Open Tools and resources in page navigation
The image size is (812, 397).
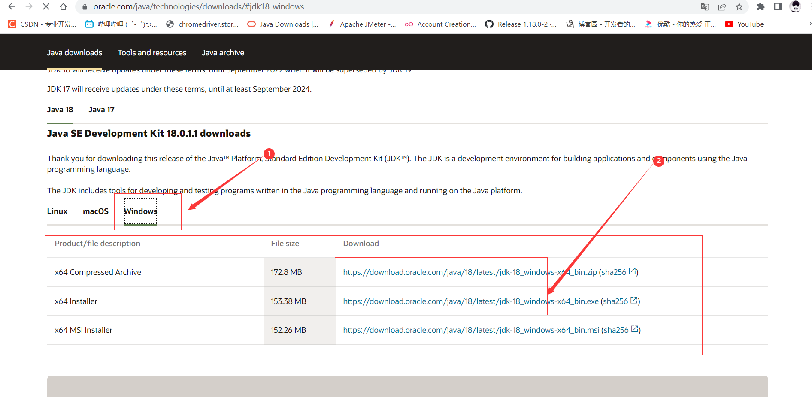[152, 53]
